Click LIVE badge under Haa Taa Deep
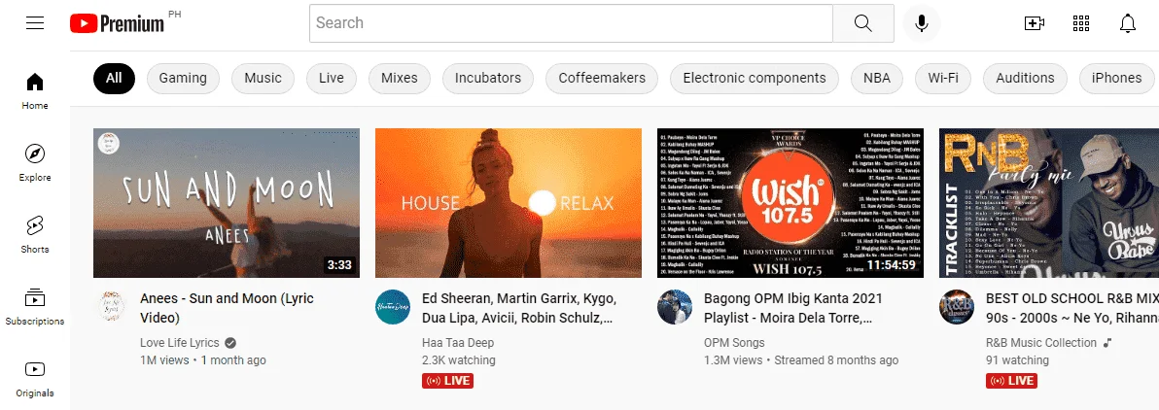Screen dimensions: 1159x410 (447, 381)
